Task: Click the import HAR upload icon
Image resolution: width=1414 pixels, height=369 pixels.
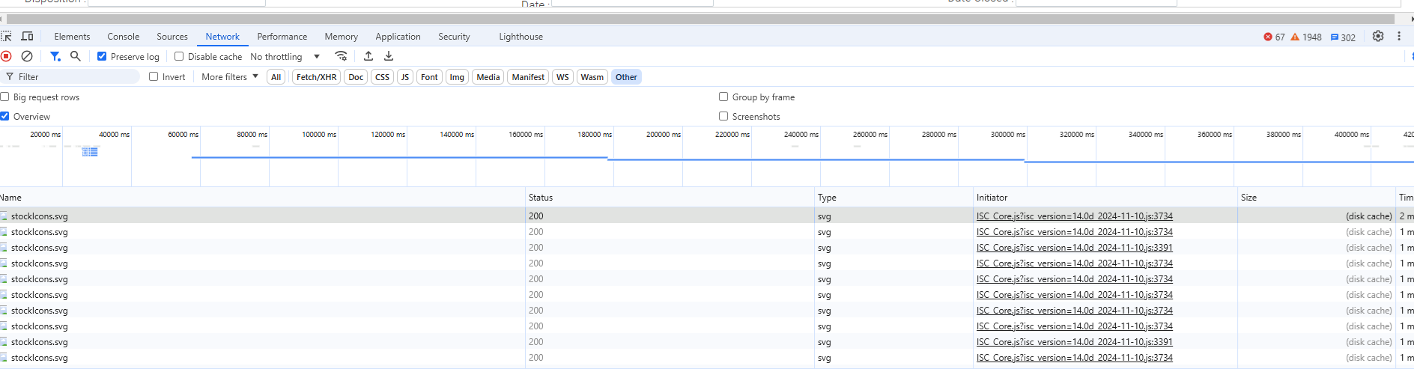Action: (x=368, y=56)
